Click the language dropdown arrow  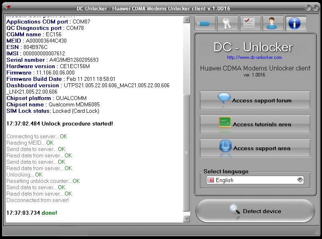coord(300,180)
